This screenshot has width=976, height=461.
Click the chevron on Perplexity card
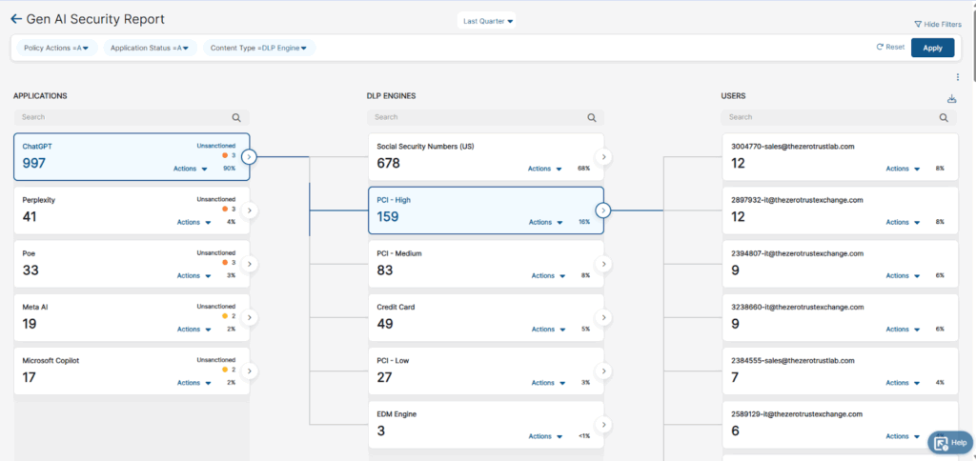[x=249, y=210]
